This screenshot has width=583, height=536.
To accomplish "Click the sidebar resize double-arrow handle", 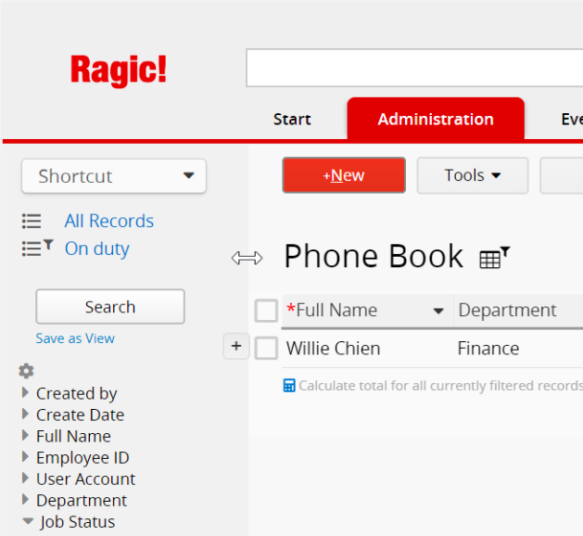I will [247, 258].
